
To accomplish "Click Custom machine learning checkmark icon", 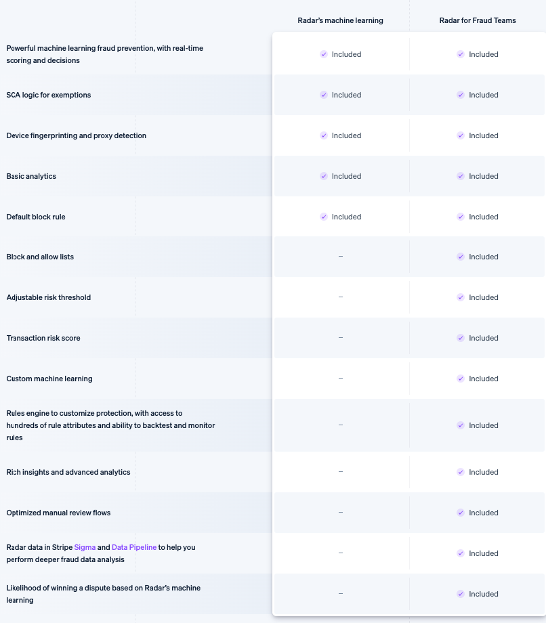I will click(461, 379).
